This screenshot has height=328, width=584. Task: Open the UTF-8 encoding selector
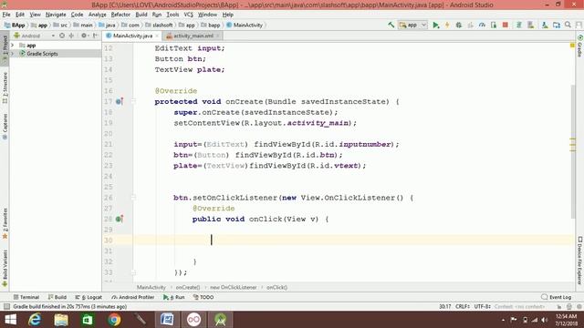tap(482, 306)
